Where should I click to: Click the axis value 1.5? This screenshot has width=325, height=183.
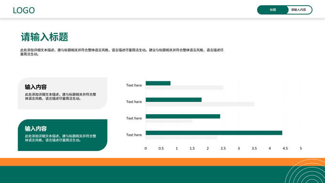[192, 149]
